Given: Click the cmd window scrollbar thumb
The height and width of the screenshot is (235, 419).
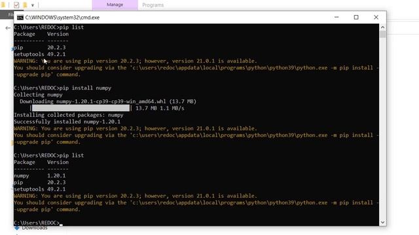Looking at the screenshot, I should pos(382,35).
